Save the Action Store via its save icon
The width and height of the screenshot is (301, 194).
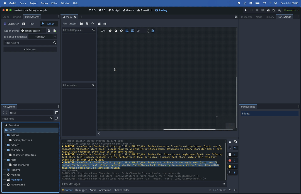[x=49, y=31]
